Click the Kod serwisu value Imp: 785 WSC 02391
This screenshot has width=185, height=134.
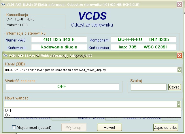(144, 47)
